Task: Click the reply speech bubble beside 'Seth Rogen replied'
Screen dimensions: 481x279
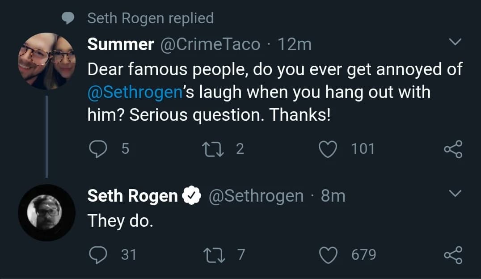Action: tap(68, 18)
